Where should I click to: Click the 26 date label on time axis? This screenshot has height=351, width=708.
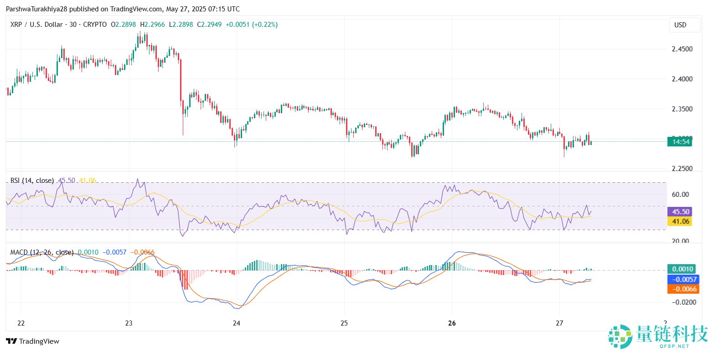click(452, 323)
